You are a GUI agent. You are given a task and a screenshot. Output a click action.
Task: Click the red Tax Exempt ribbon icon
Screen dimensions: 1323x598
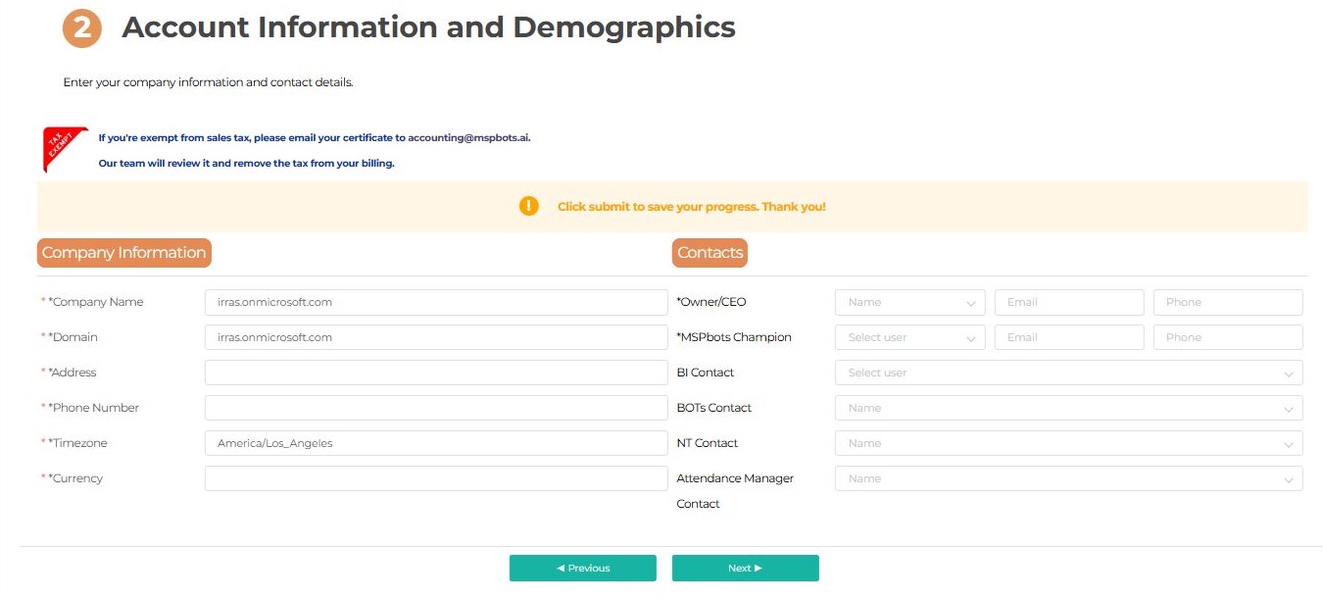65,149
